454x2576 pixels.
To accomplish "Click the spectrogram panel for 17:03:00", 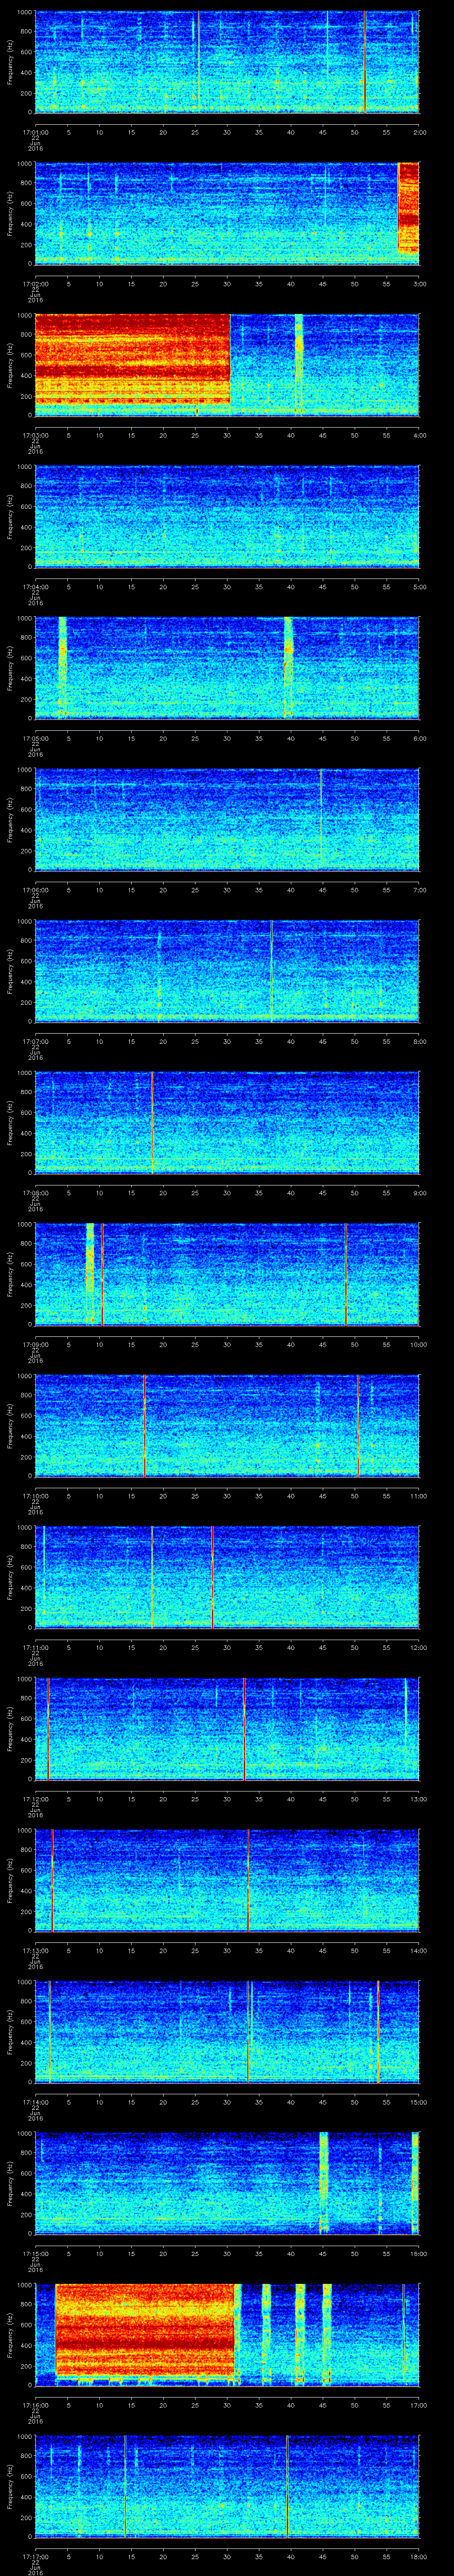I will [x=227, y=365].
